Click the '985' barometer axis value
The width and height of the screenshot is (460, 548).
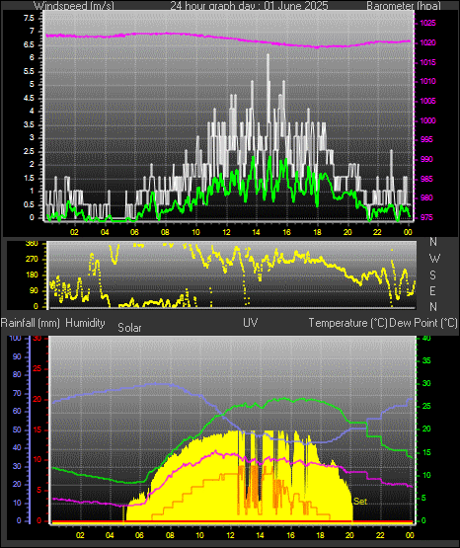(x=426, y=179)
